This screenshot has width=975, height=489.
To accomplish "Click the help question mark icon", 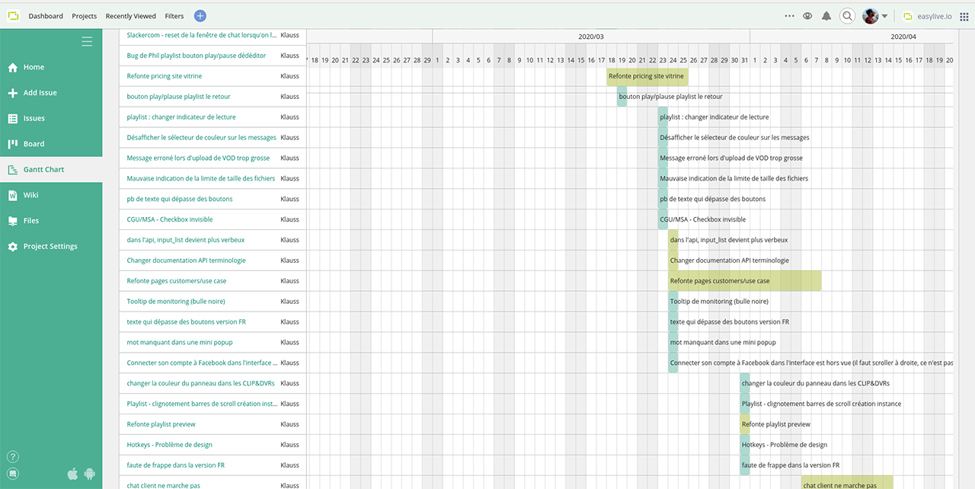I will tap(12, 455).
